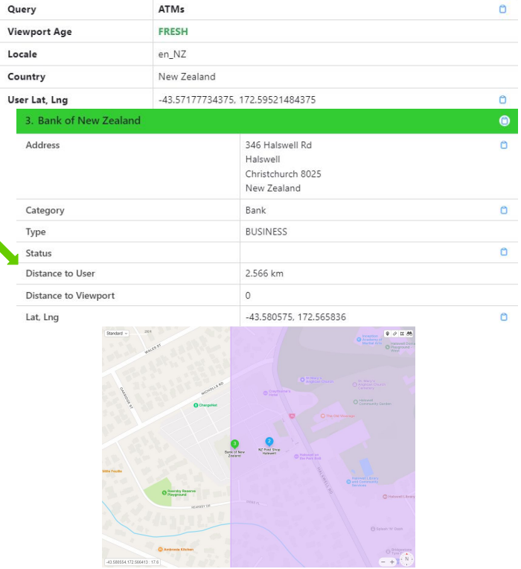Click the Viewport Age label

(x=39, y=32)
